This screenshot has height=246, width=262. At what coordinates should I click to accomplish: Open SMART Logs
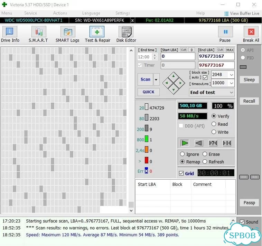click(67, 34)
